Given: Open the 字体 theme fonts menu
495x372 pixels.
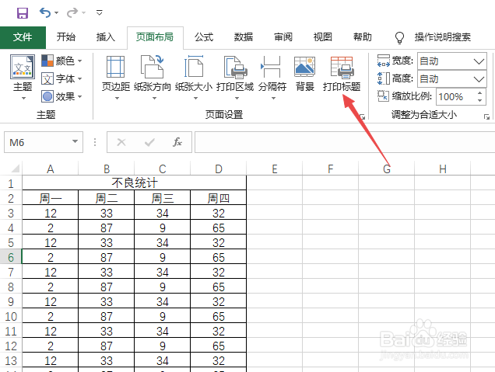Looking at the screenshot, I should point(61,78).
